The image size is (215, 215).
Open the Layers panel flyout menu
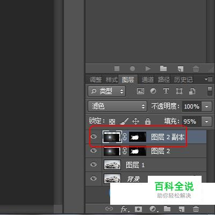tap(209, 79)
